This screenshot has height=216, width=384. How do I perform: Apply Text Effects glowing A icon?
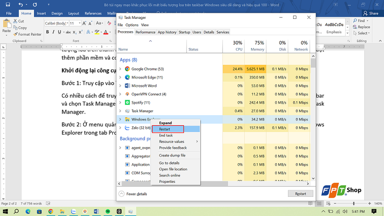pyautogui.click(x=88, y=32)
